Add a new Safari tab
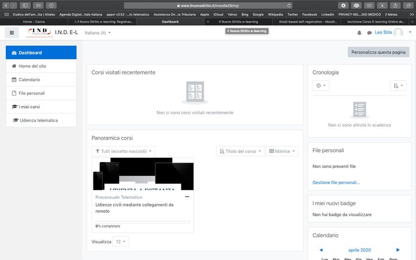Viewport: 416px width, 260px height. click(x=412, y=22)
